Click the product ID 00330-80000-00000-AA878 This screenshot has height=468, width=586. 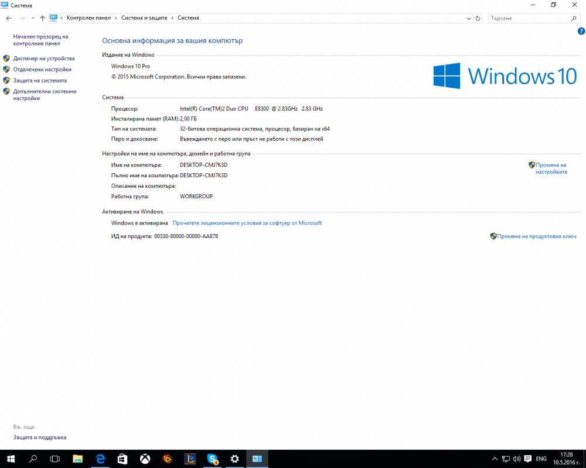(186, 236)
